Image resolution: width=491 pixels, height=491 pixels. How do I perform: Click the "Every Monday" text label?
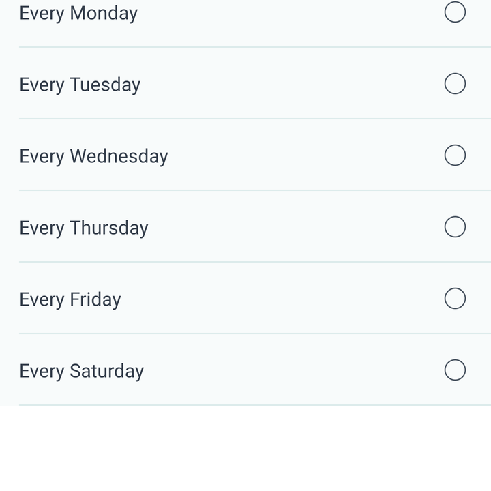[x=78, y=14]
